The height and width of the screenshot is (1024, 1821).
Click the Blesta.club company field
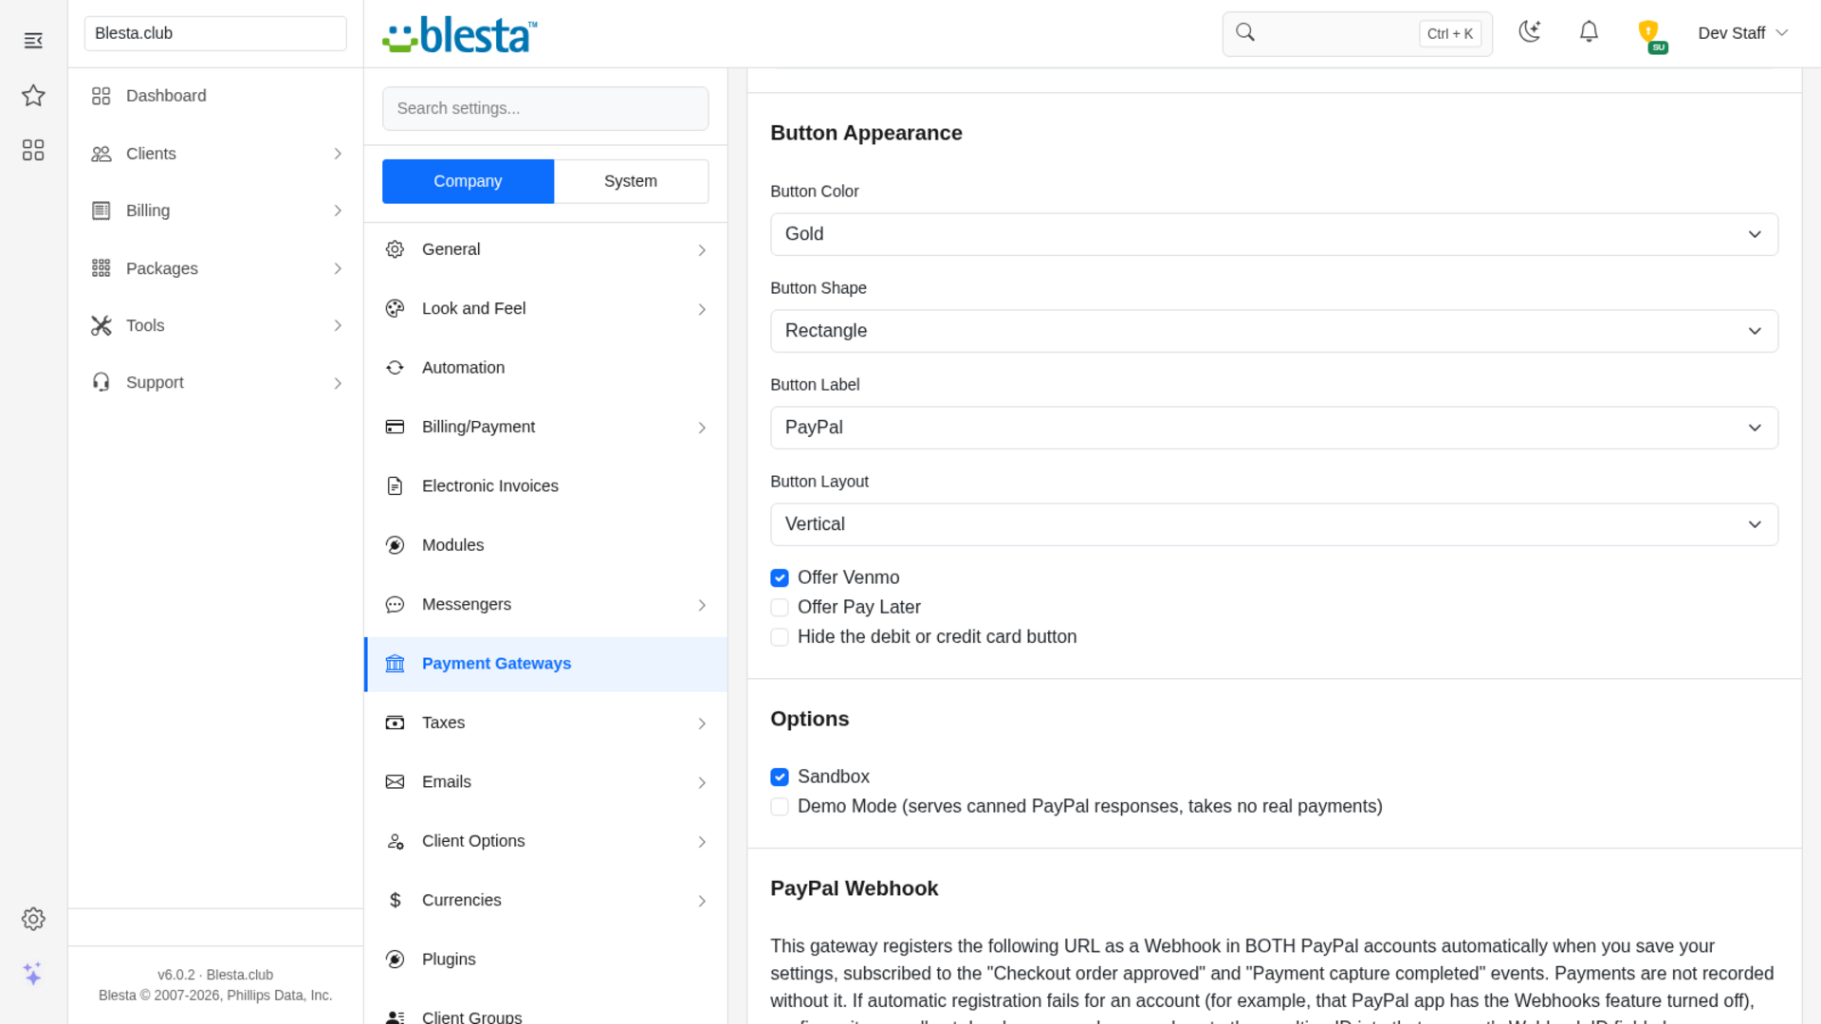[x=215, y=33]
